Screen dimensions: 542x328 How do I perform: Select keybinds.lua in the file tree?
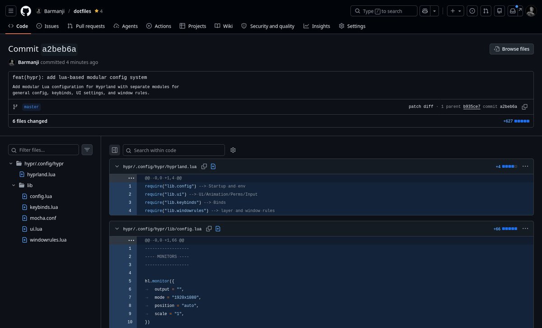pyautogui.click(x=44, y=207)
